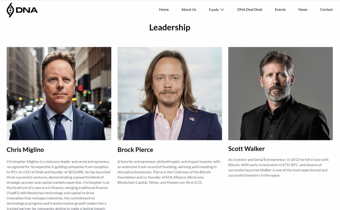This screenshot has width=340, height=210.
Task: Click Scott Walker's biography text
Action: (x=278, y=167)
